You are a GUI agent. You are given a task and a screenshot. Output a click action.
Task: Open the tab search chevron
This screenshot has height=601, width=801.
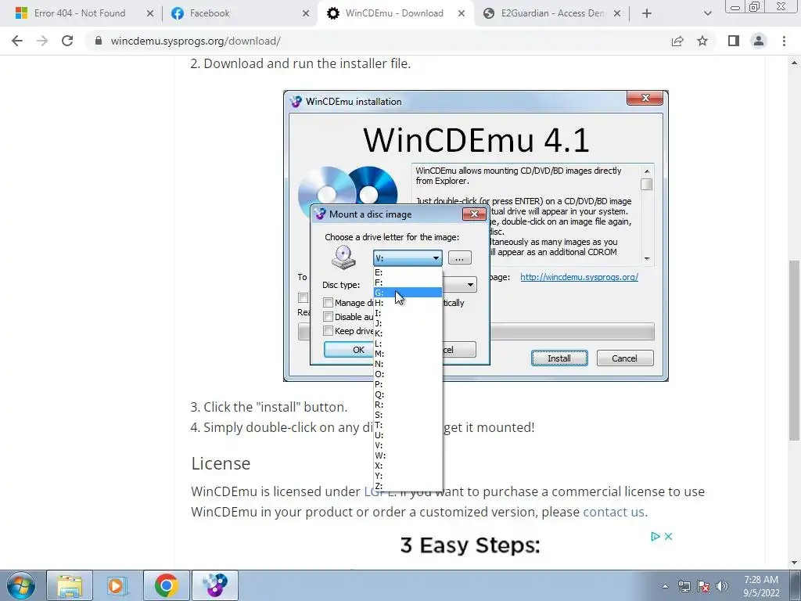click(707, 13)
